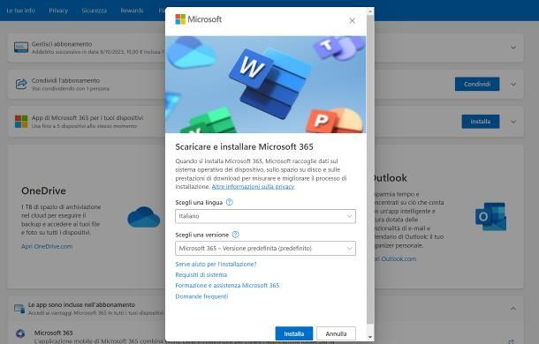This screenshot has height=344, width=539.
Task: Open the Microsoft 365 version dropdown
Action: pos(265,248)
